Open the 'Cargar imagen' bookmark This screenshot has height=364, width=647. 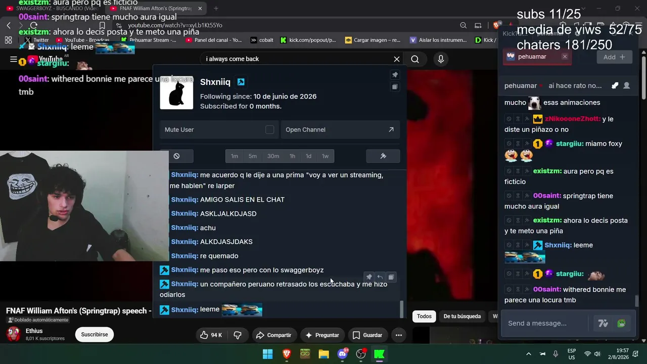(x=373, y=40)
